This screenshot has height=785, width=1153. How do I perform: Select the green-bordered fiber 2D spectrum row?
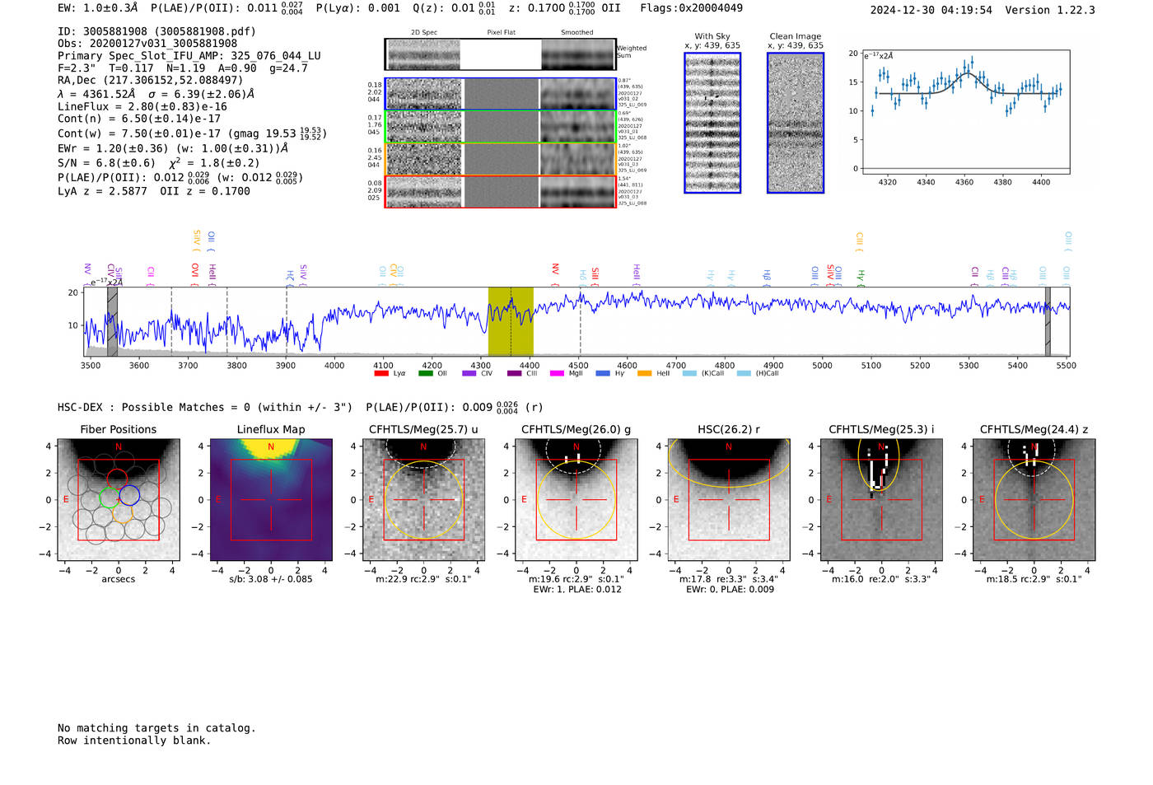point(500,127)
